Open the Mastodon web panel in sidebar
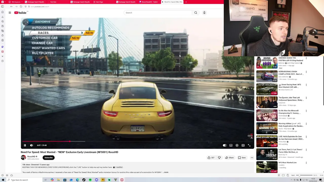Screen dimensions: 324x182 (3, 47)
